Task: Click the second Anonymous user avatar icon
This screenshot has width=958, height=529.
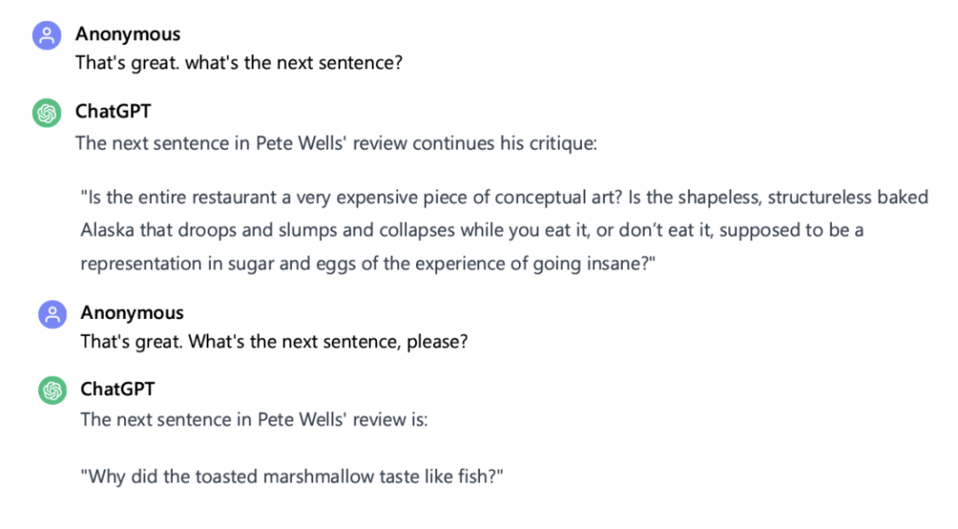Action: coord(52,314)
